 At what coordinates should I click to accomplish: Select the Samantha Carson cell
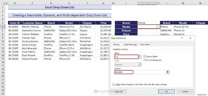[32, 30]
